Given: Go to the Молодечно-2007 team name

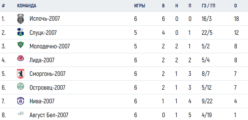Looking at the screenshot, I should (50, 46).
